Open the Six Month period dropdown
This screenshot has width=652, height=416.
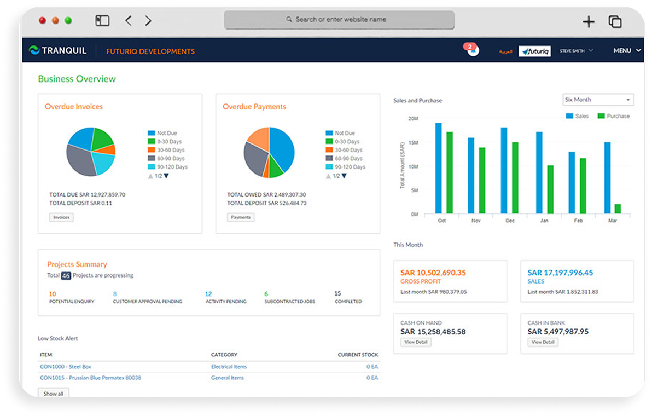598,100
